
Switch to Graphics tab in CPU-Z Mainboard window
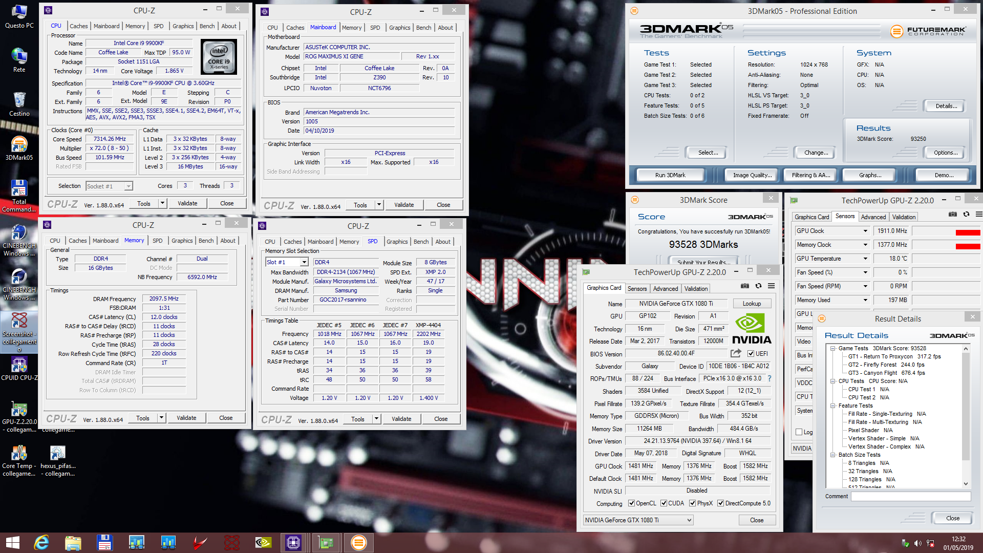[x=399, y=28]
